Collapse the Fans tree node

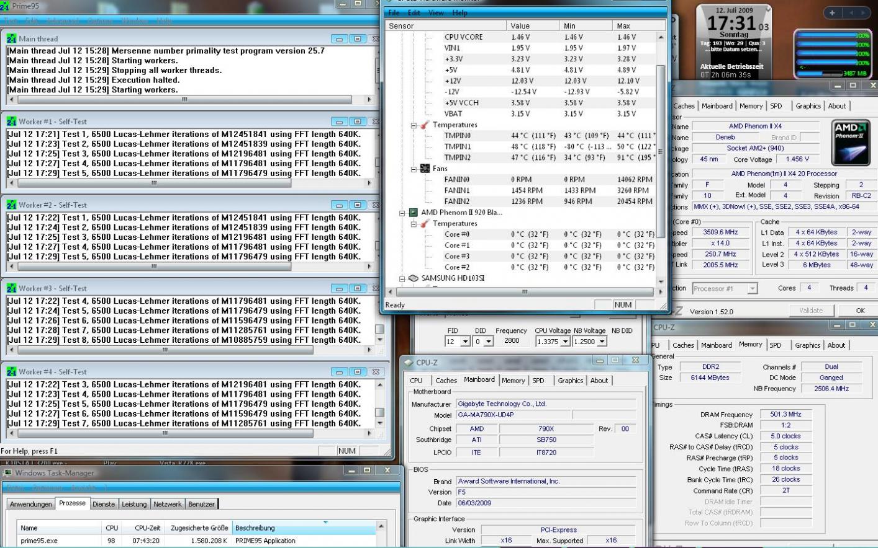(x=414, y=169)
